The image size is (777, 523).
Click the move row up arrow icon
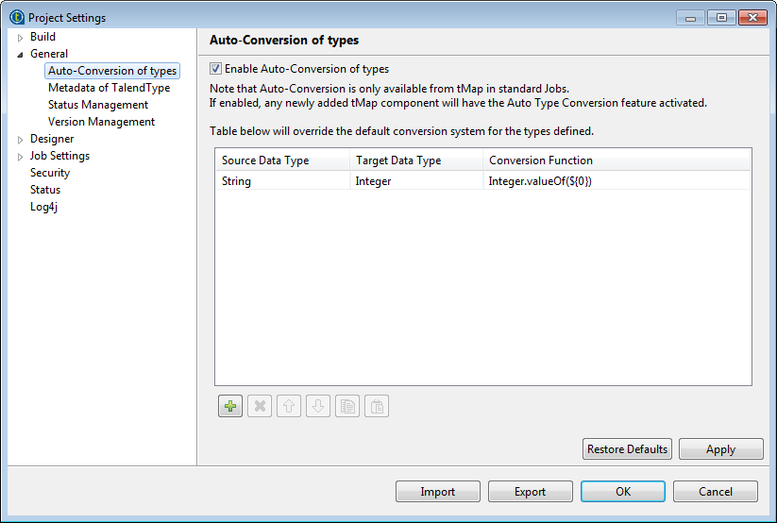pos(289,406)
